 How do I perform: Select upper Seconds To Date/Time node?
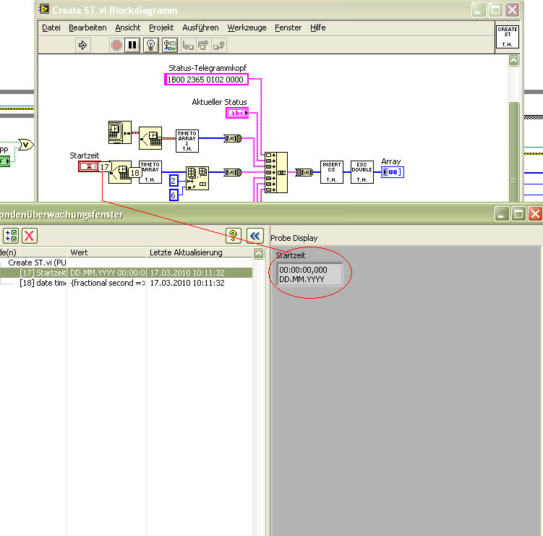tap(150, 138)
